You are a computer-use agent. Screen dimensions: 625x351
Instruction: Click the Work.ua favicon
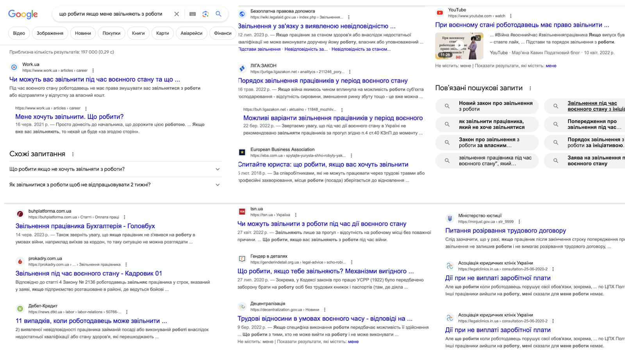tap(14, 67)
